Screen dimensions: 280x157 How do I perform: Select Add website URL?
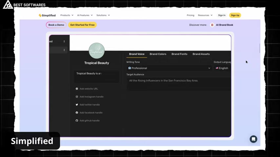tap(89, 89)
